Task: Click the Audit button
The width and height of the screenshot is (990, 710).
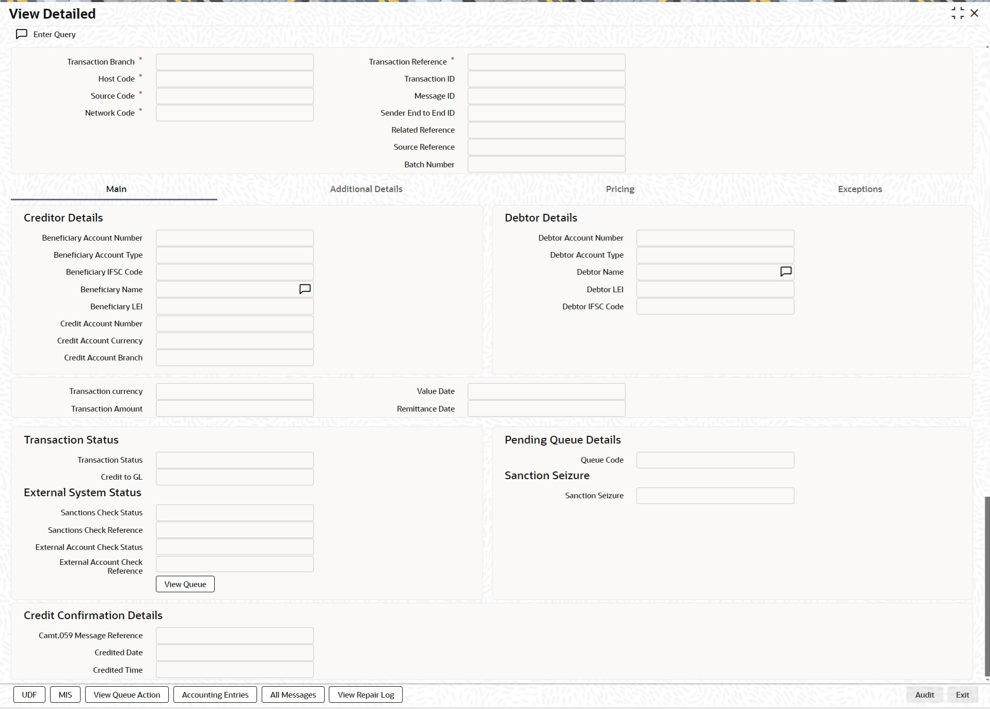Action: [924, 695]
